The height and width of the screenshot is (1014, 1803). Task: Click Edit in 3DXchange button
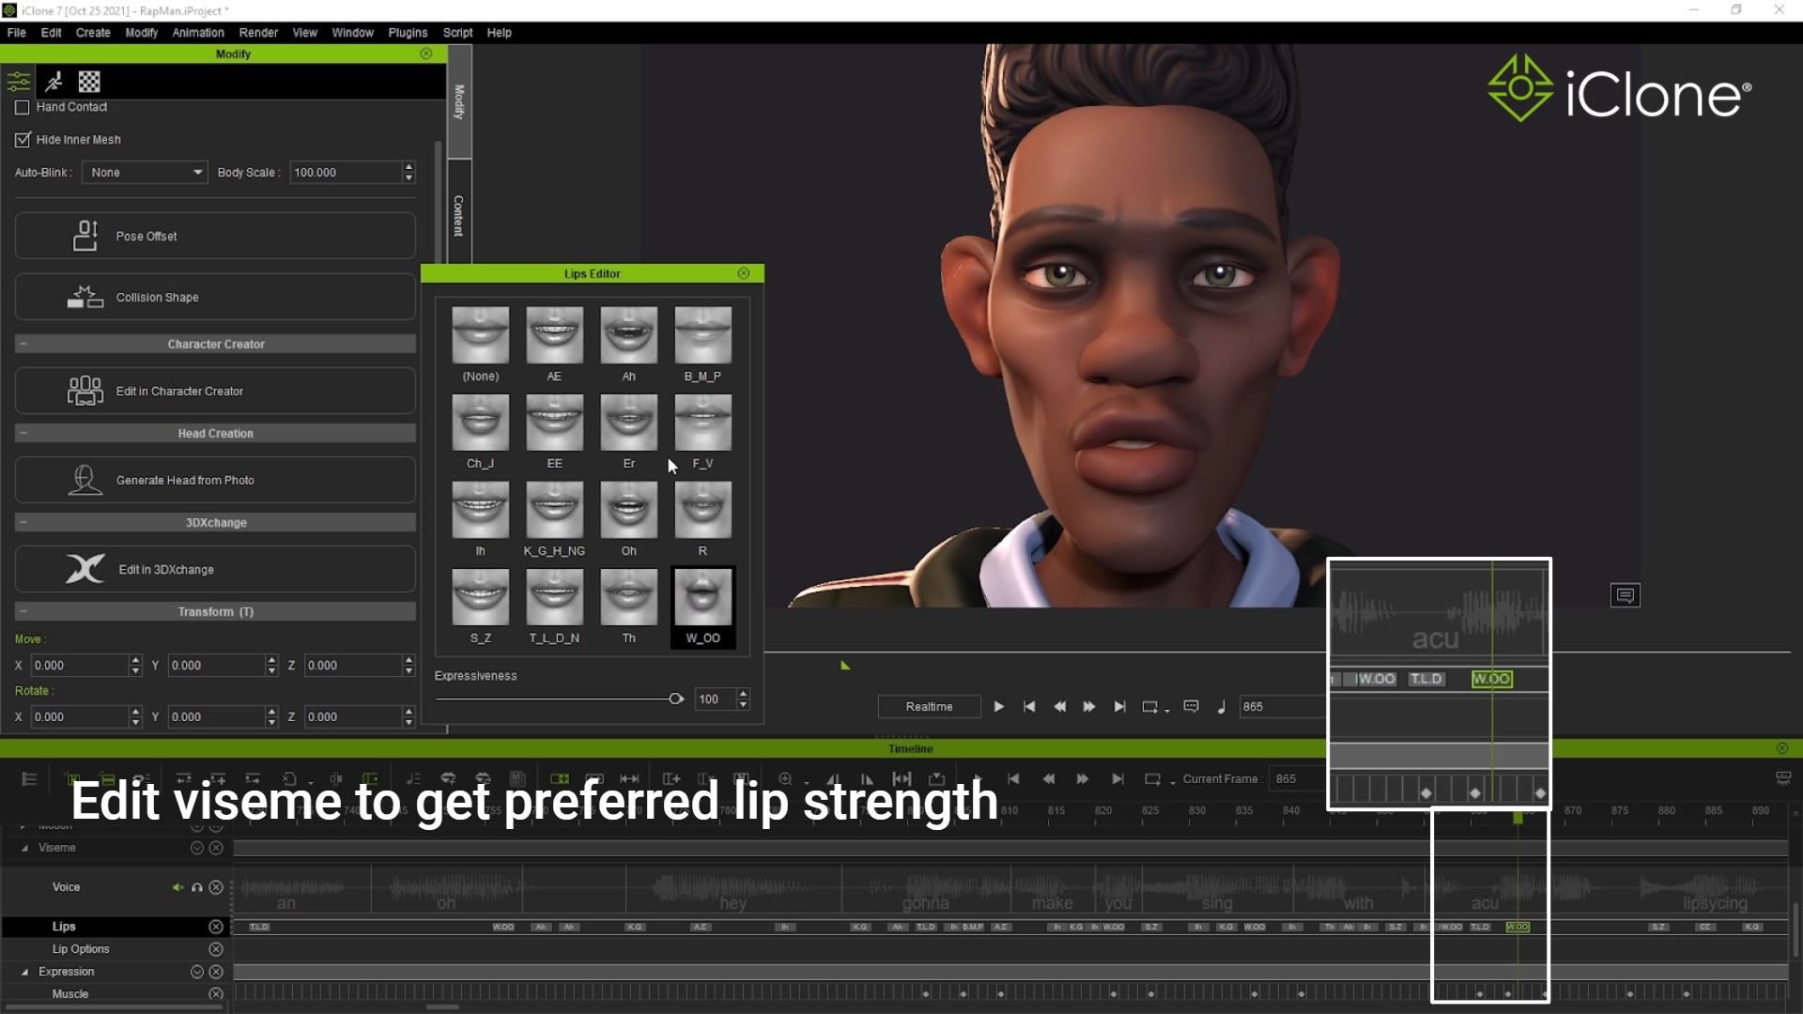click(215, 569)
